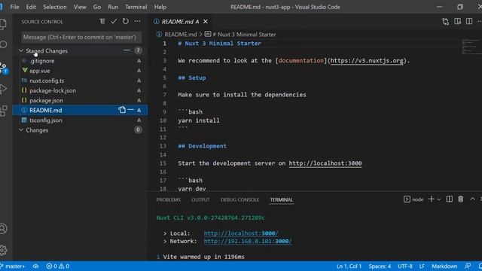Open v3.nuxtjs.org link in editor

pos(367,60)
